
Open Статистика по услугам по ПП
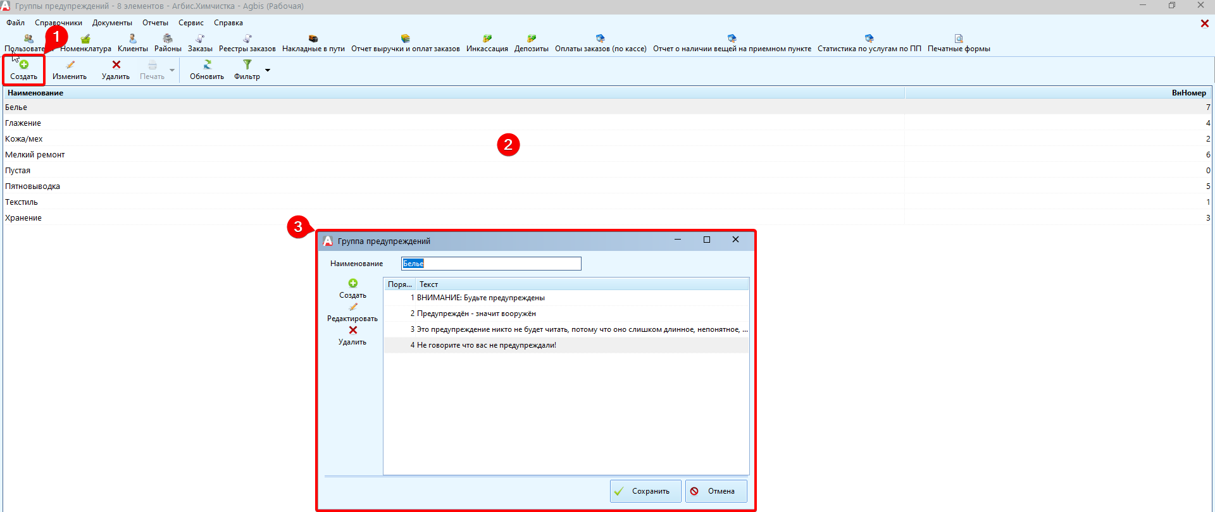click(x=869, y=43)
